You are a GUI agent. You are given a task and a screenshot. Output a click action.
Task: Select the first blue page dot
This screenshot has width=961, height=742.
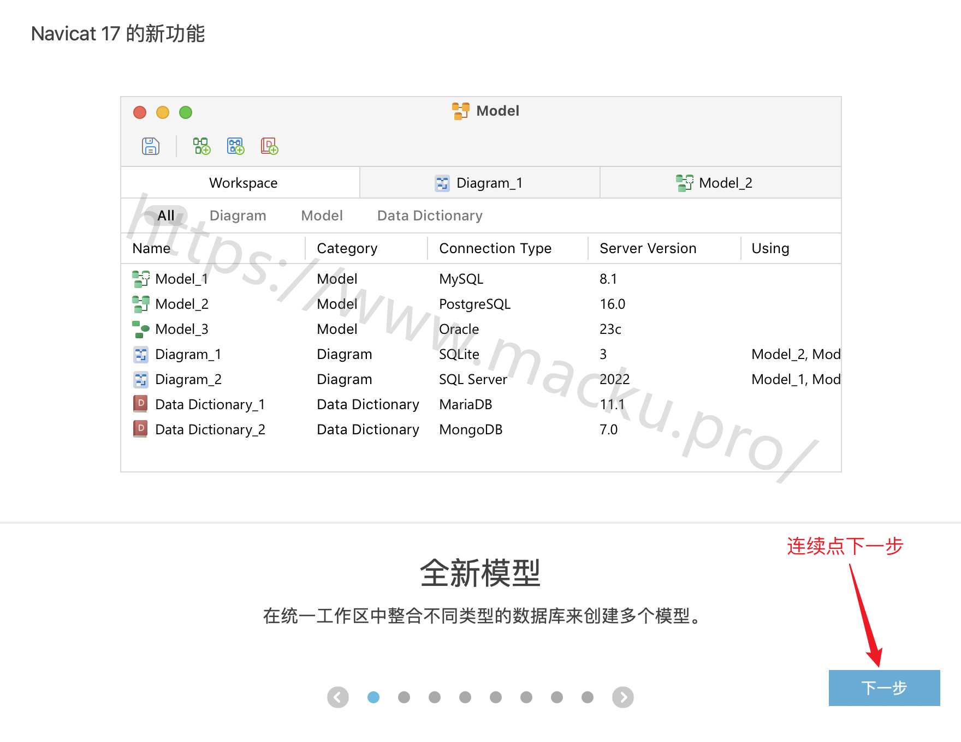373,697
